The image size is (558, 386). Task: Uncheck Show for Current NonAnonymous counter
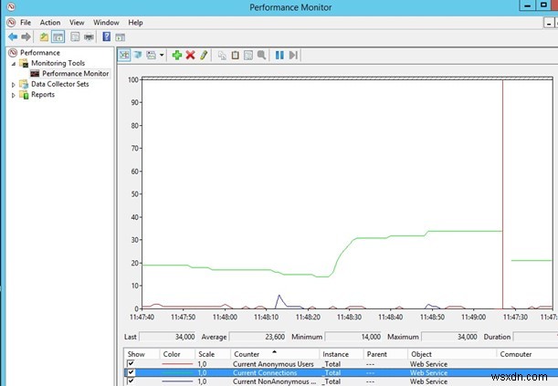click(131, 381)
